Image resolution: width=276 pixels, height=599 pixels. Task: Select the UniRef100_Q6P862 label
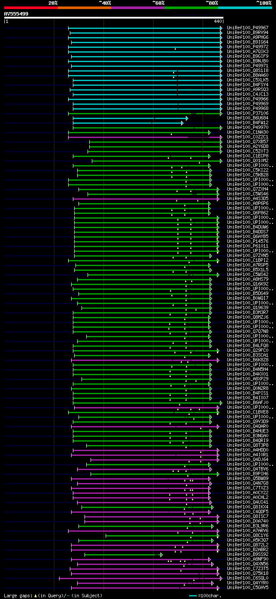point(248,213)
